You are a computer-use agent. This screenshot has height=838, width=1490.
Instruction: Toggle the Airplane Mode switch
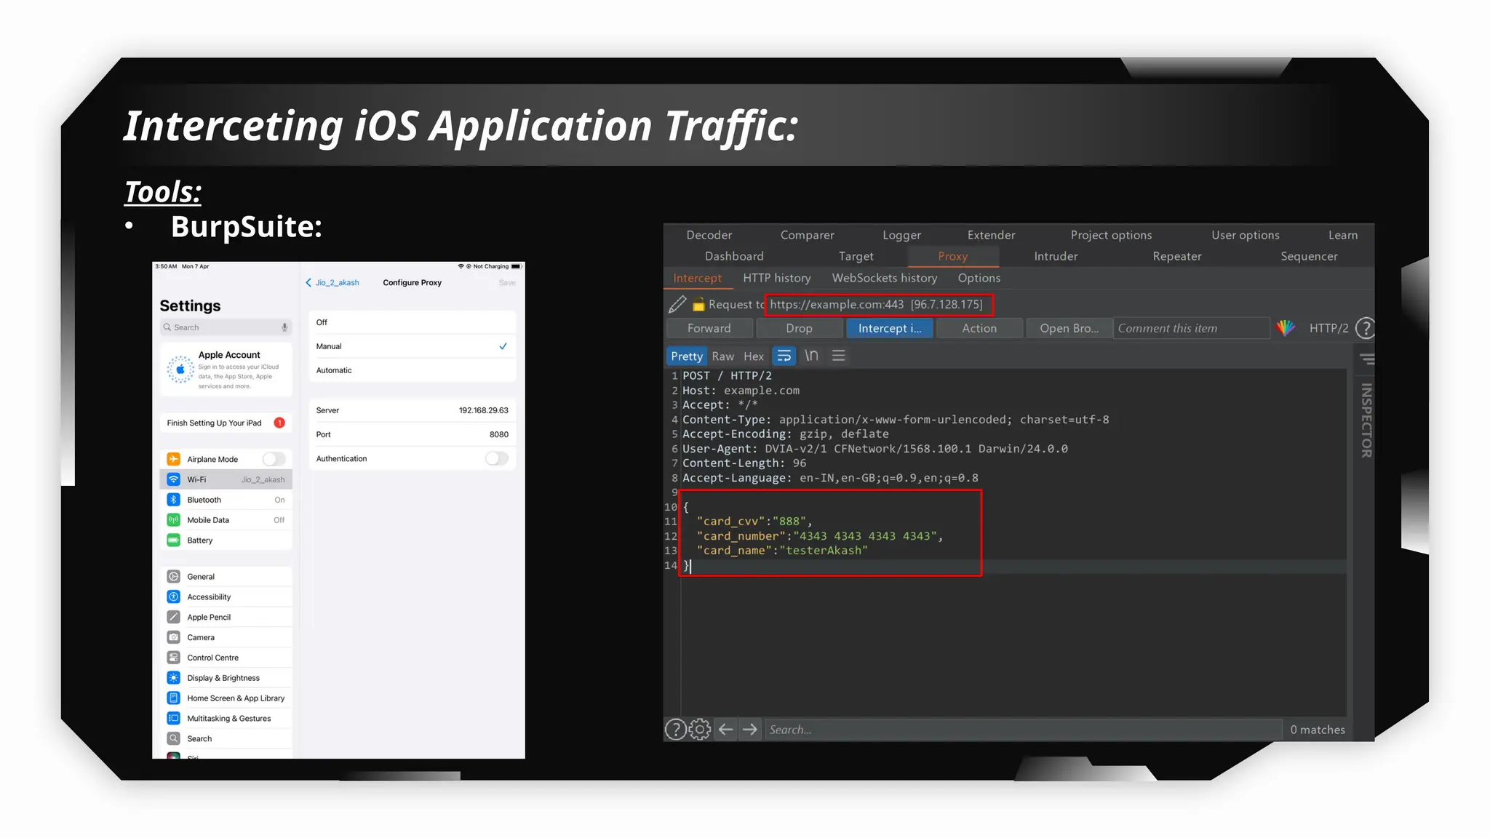[274, 459]
